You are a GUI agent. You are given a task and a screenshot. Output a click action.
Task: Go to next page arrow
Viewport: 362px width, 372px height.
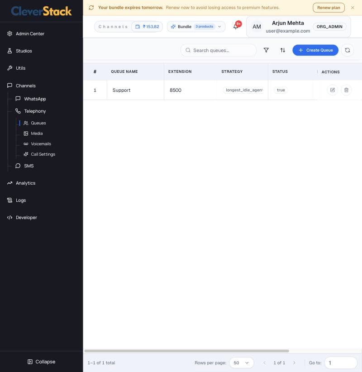[294, 363]
